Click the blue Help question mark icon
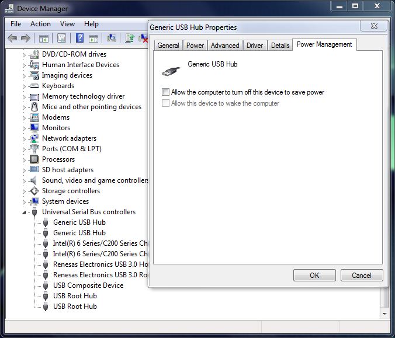Image resolution: width=395 pixels, height=338 pixels. click(79, 39)
